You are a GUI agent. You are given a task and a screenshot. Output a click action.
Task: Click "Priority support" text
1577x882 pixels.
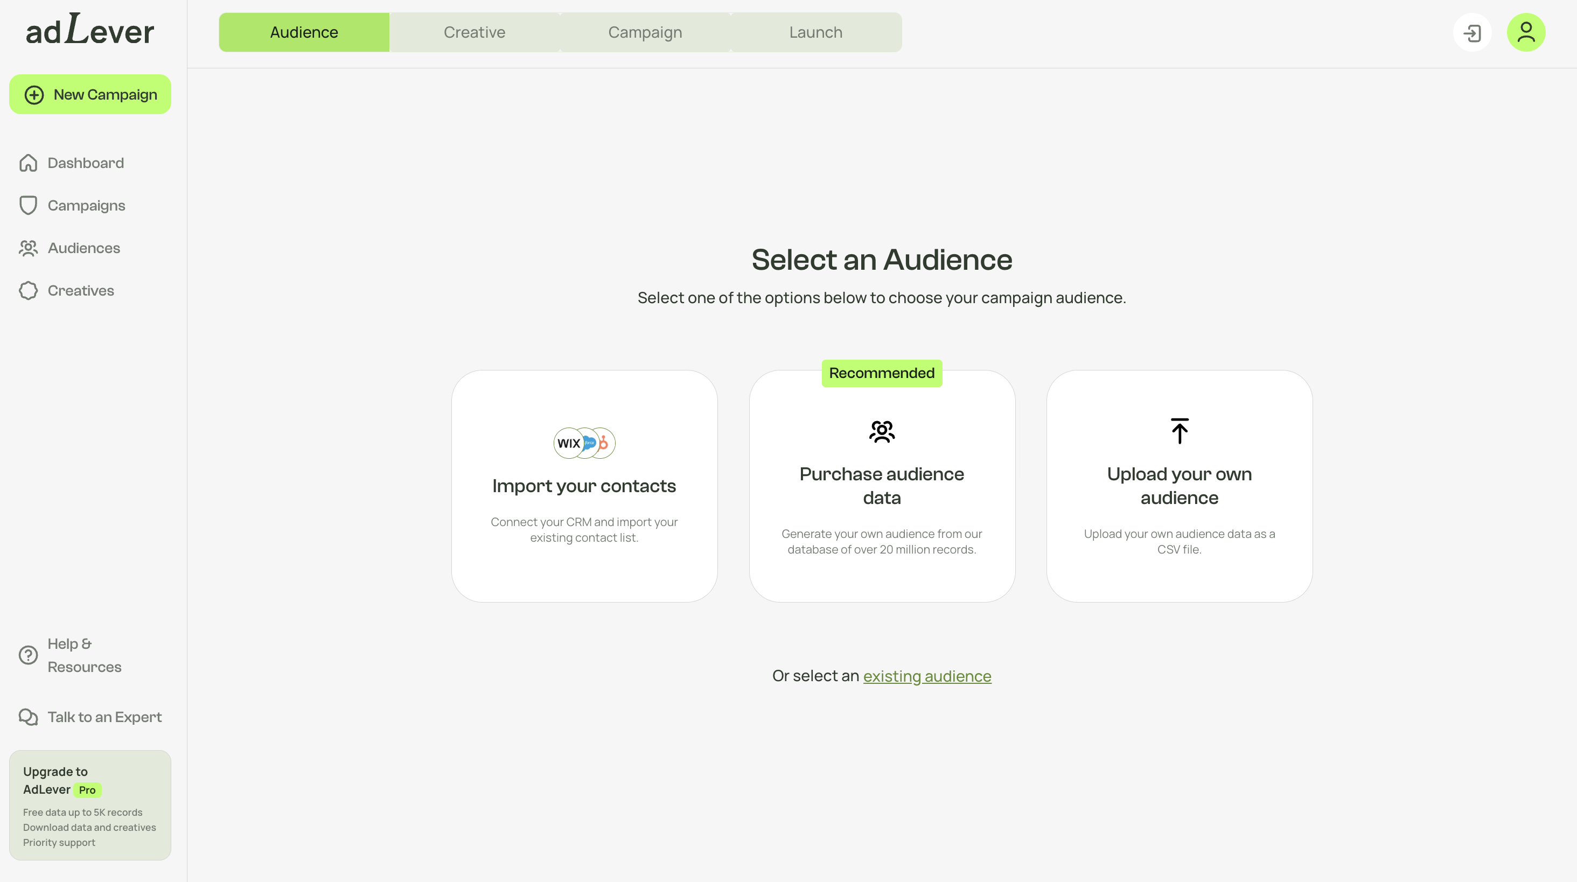coord(59,843)
